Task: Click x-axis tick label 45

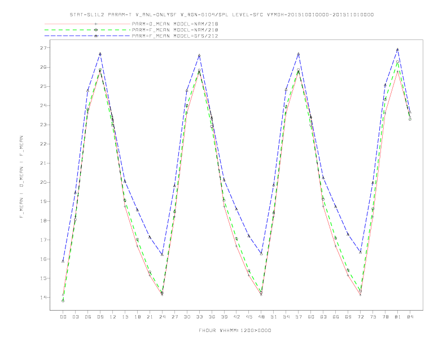Action: click(249, 317)
